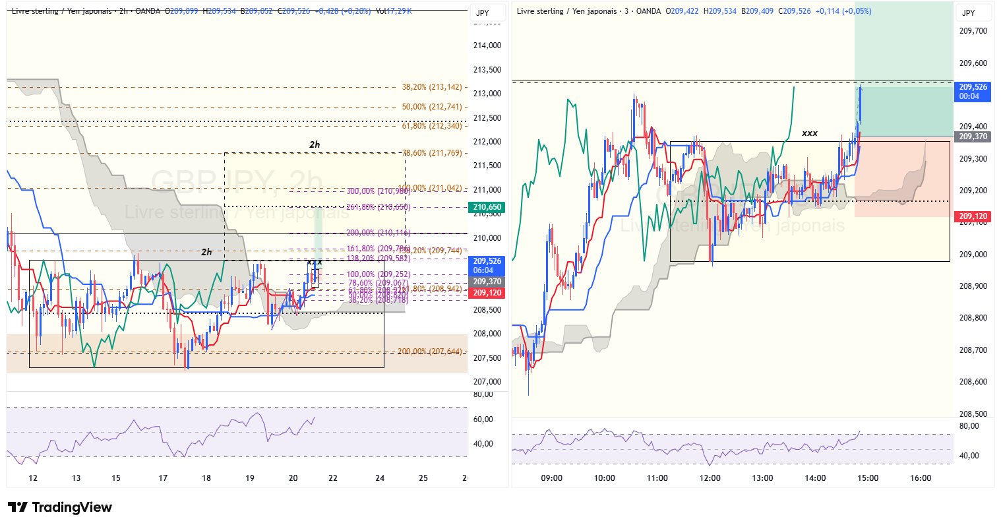
Task: Click the TradingView logo
Action: (x=60, y=507)
